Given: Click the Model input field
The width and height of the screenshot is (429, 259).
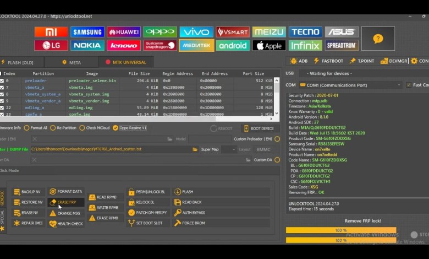Looking at the screenshot, I should point(210,139).
